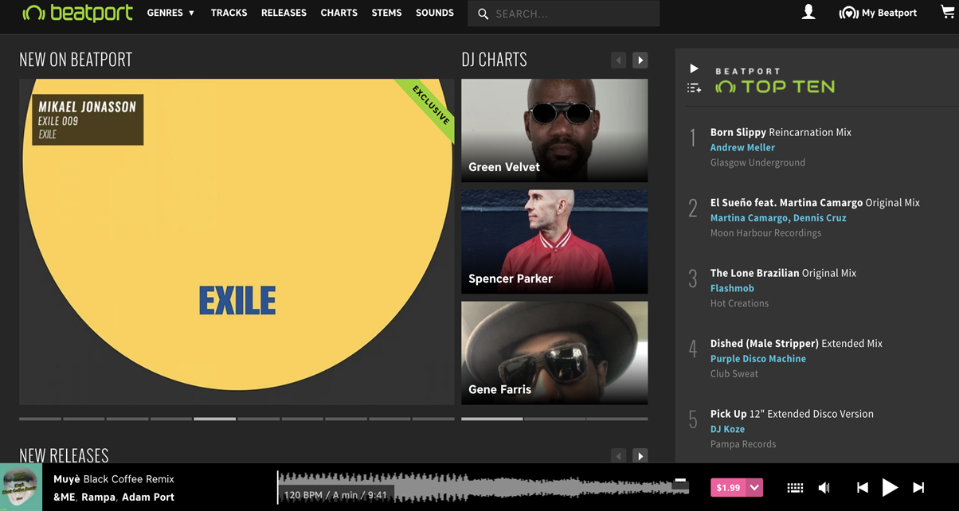Viewport: 959px width, 511px height.
Task: Go to previous New Releases page
Action: pos(618,456)
